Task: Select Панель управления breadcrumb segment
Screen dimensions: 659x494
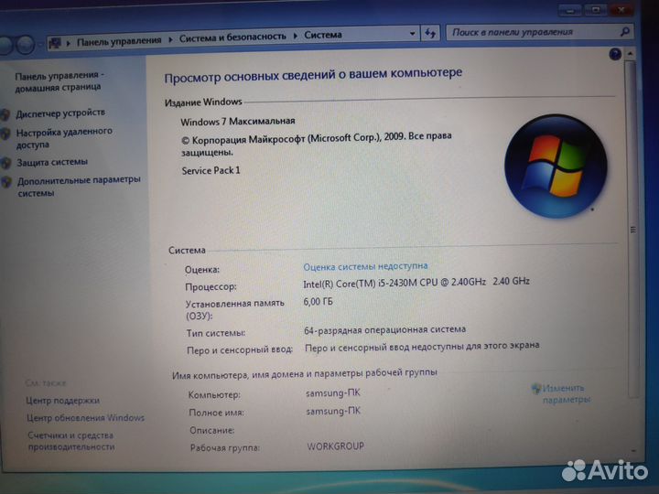Action: coord(119,41)
